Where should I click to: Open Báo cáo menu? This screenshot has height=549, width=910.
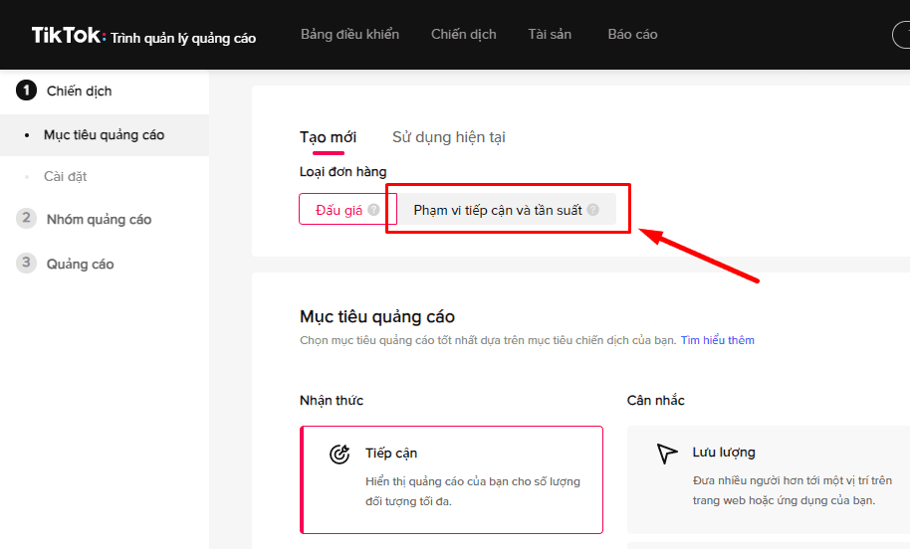632,35
